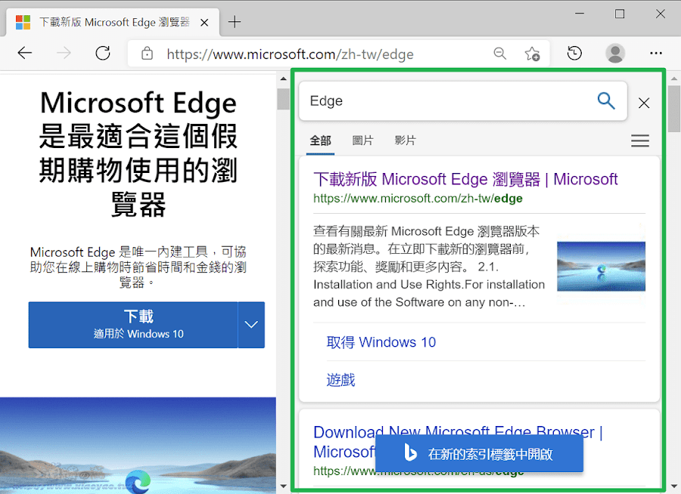The image size is (681, 494).
Task: Open the 取得 Windows 10 link
Action: point(381,342)
